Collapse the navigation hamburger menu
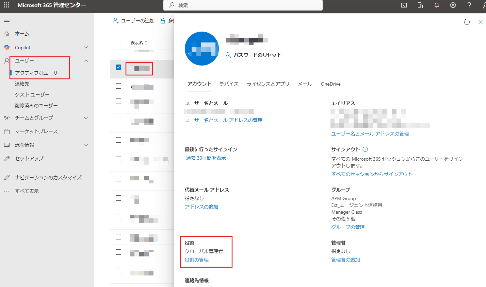Screen dimensions: 486x287 click(7, 20)
